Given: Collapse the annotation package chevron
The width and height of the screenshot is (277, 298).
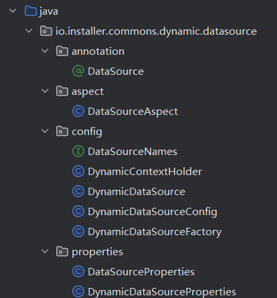Looking at the screenshot, I should (x=45, y=51).
